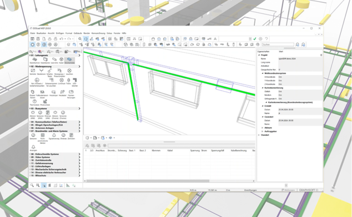Collapse the 01 - Leitungsnetz section
The width and height of the screenshot is (352, 217).
pos(31,55)
